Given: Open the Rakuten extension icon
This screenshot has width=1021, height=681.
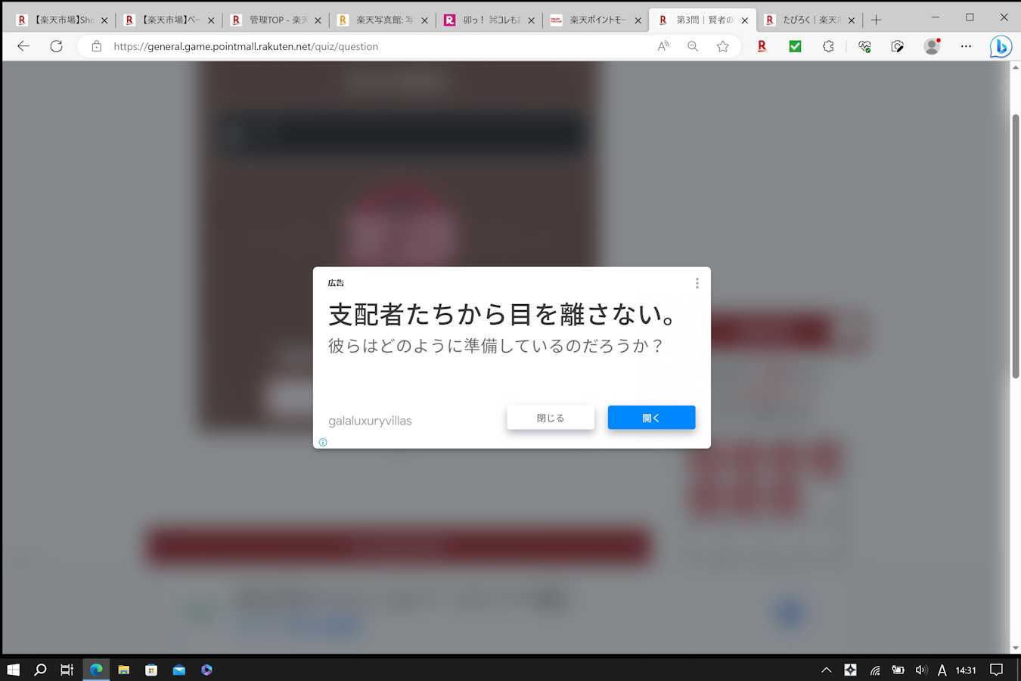Looking at the screenshot, I should (x=762, y=46).
